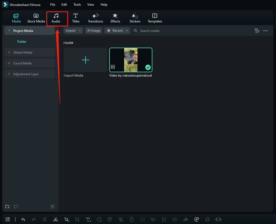Viewport: 276px width, 224px height.
Task: Select the text tool in bottom toolbar
Action: pyautogui.click(x=88, y=219)
